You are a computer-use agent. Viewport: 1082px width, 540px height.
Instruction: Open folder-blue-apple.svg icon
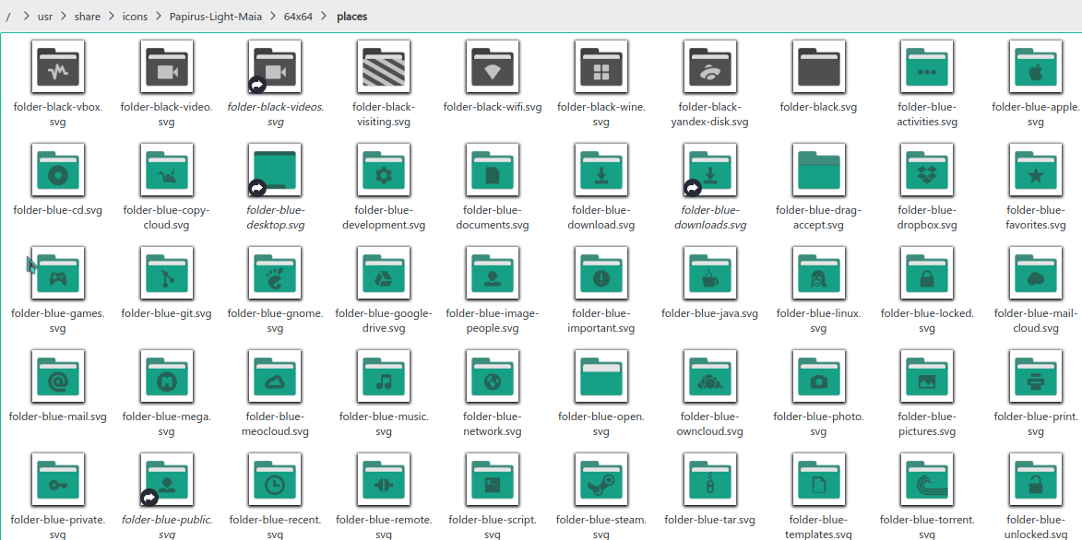(x=1034, y=66)
